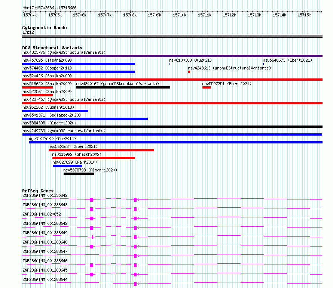Click the blue nsv962262 variant bar
Viewport: 333px width, 288px height.
(x=55, y=111)
